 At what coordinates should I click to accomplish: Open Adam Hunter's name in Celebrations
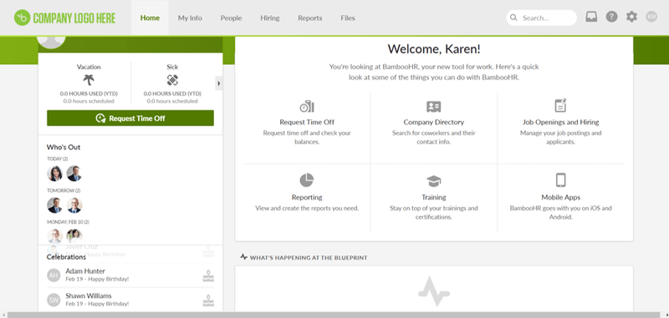85,271
